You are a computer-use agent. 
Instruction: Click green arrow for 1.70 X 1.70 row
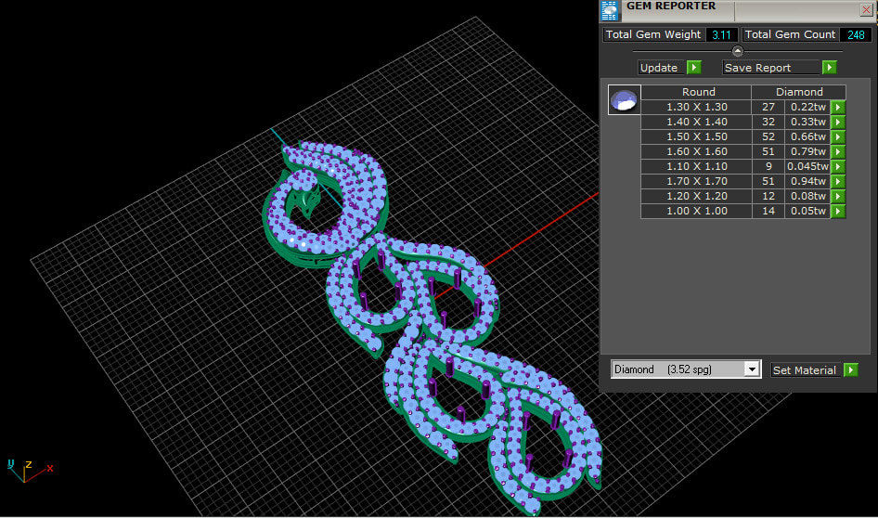(x=837, y=181)
